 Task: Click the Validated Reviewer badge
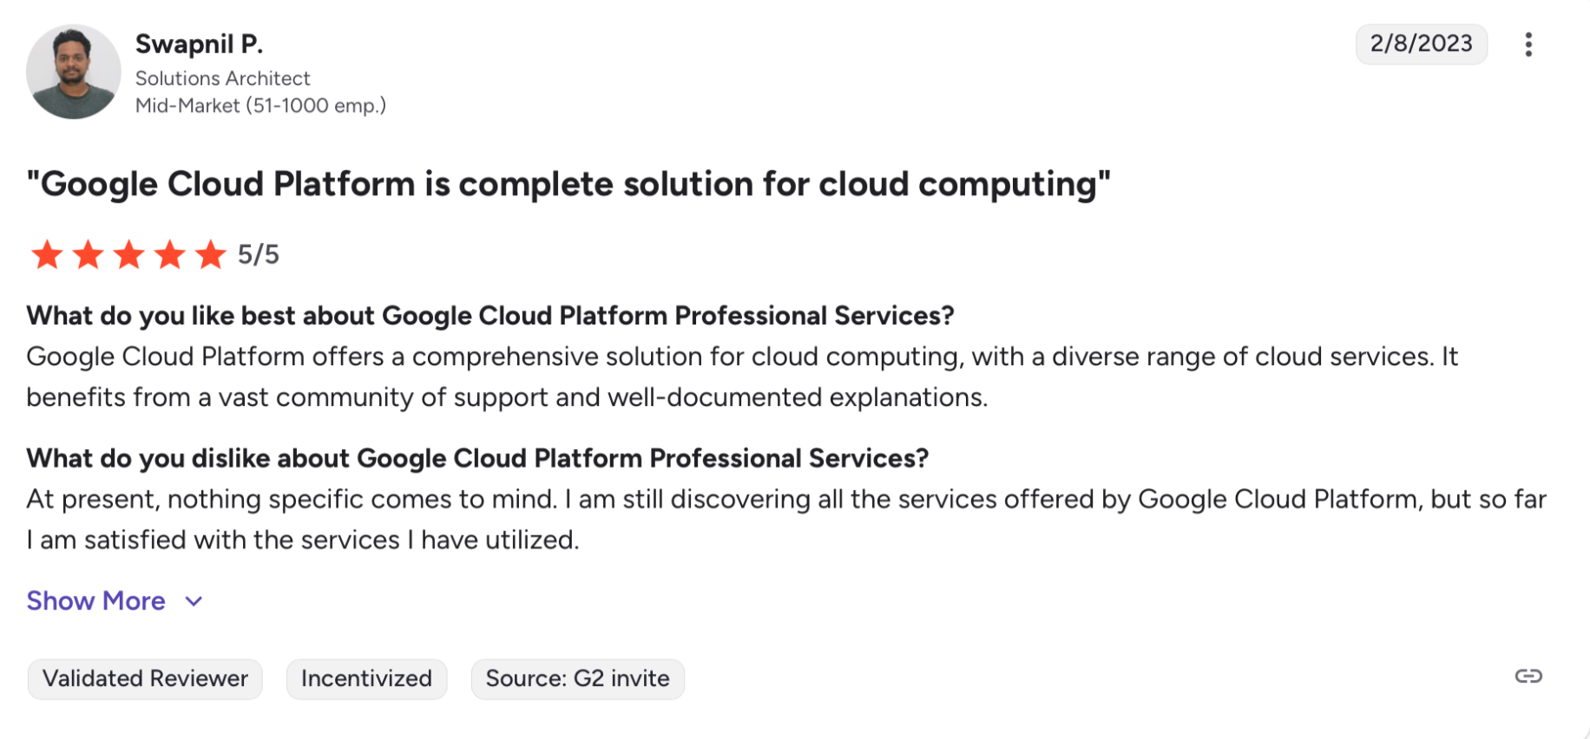pyautogui.click(x=145, y=678)
